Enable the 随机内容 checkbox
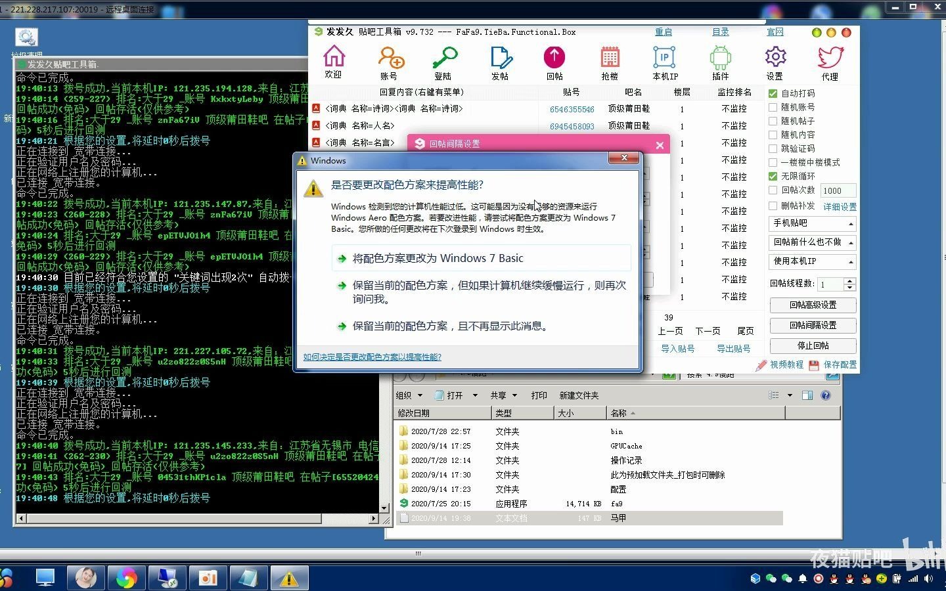This screenshot has height=591, width=946. 773,135
